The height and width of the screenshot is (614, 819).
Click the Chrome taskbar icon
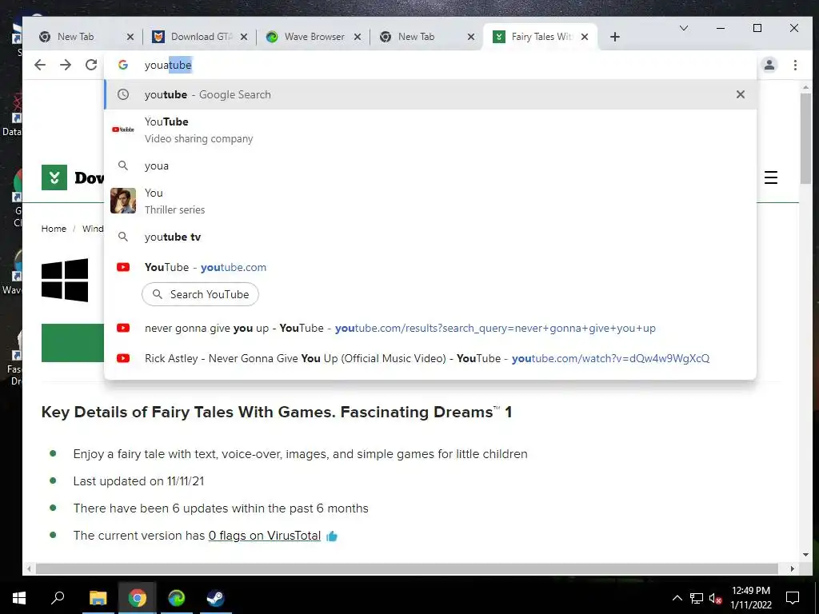(138, 598)
